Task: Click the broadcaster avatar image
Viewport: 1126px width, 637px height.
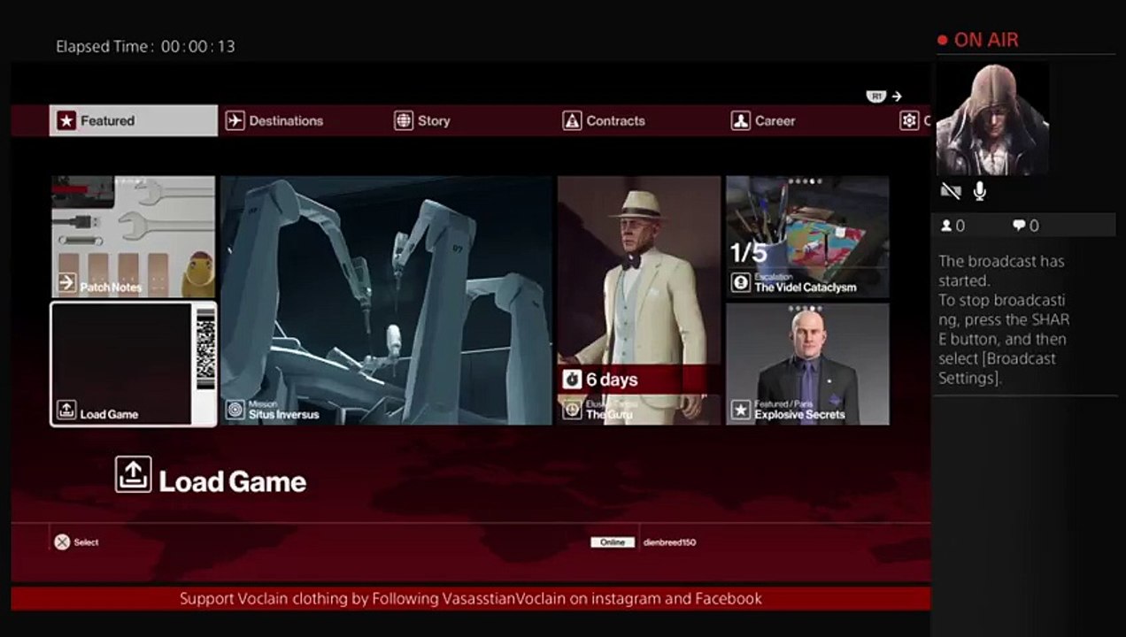Action: point(992,119)
